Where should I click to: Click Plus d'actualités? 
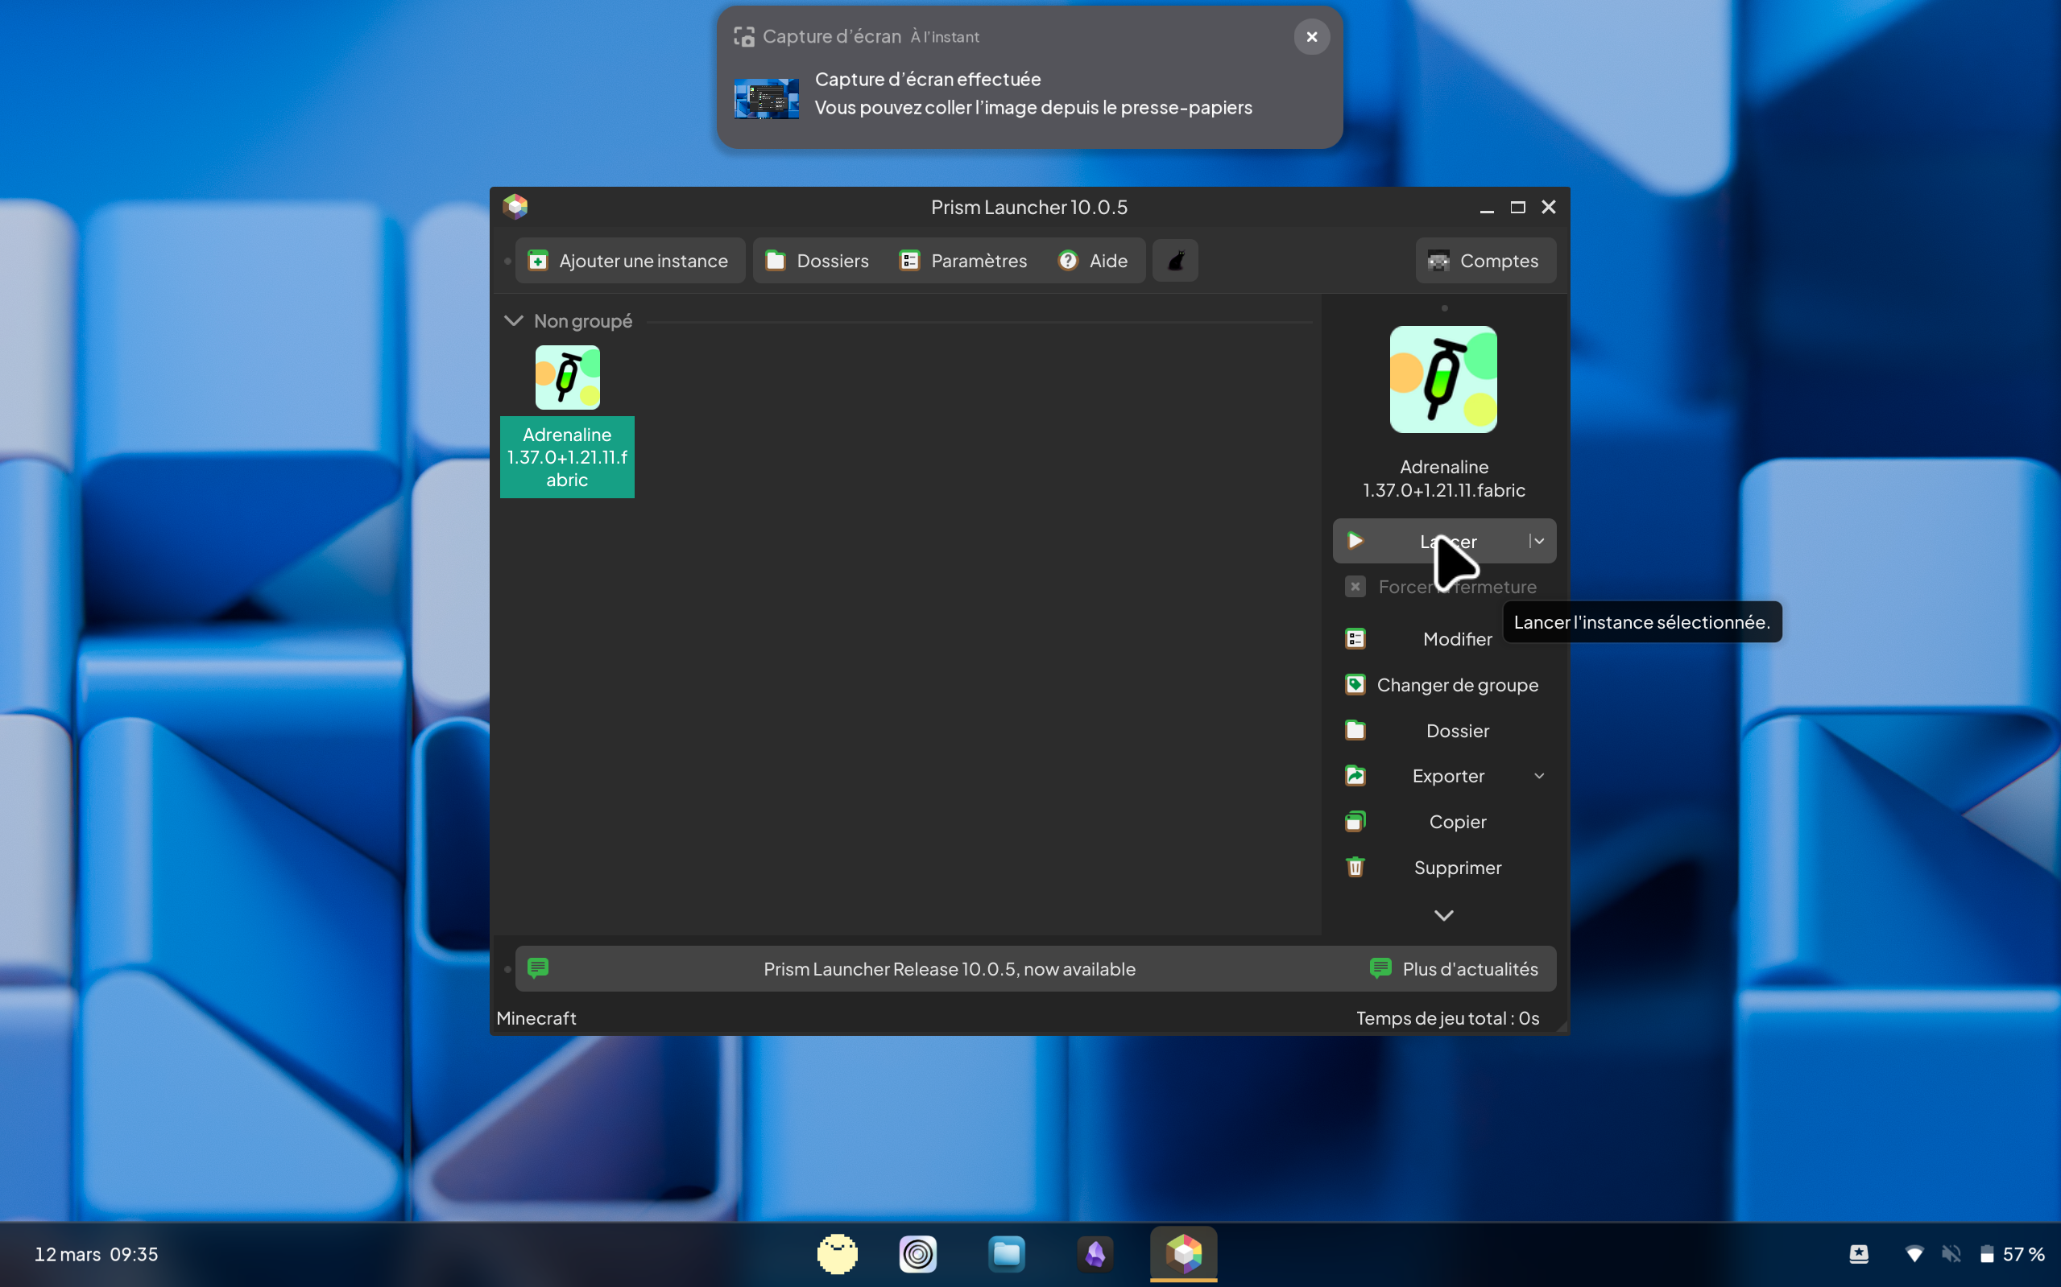click(x=1455, y=968)
